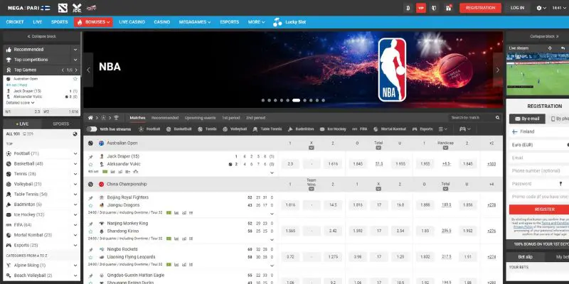The image size is (569, 284).
Task: Toggle the With live streams switch
Action: tap(92, 129)
